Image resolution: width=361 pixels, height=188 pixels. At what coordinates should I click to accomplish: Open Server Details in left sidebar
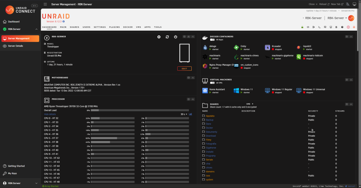pyautogui.click(x=13, y=46)
